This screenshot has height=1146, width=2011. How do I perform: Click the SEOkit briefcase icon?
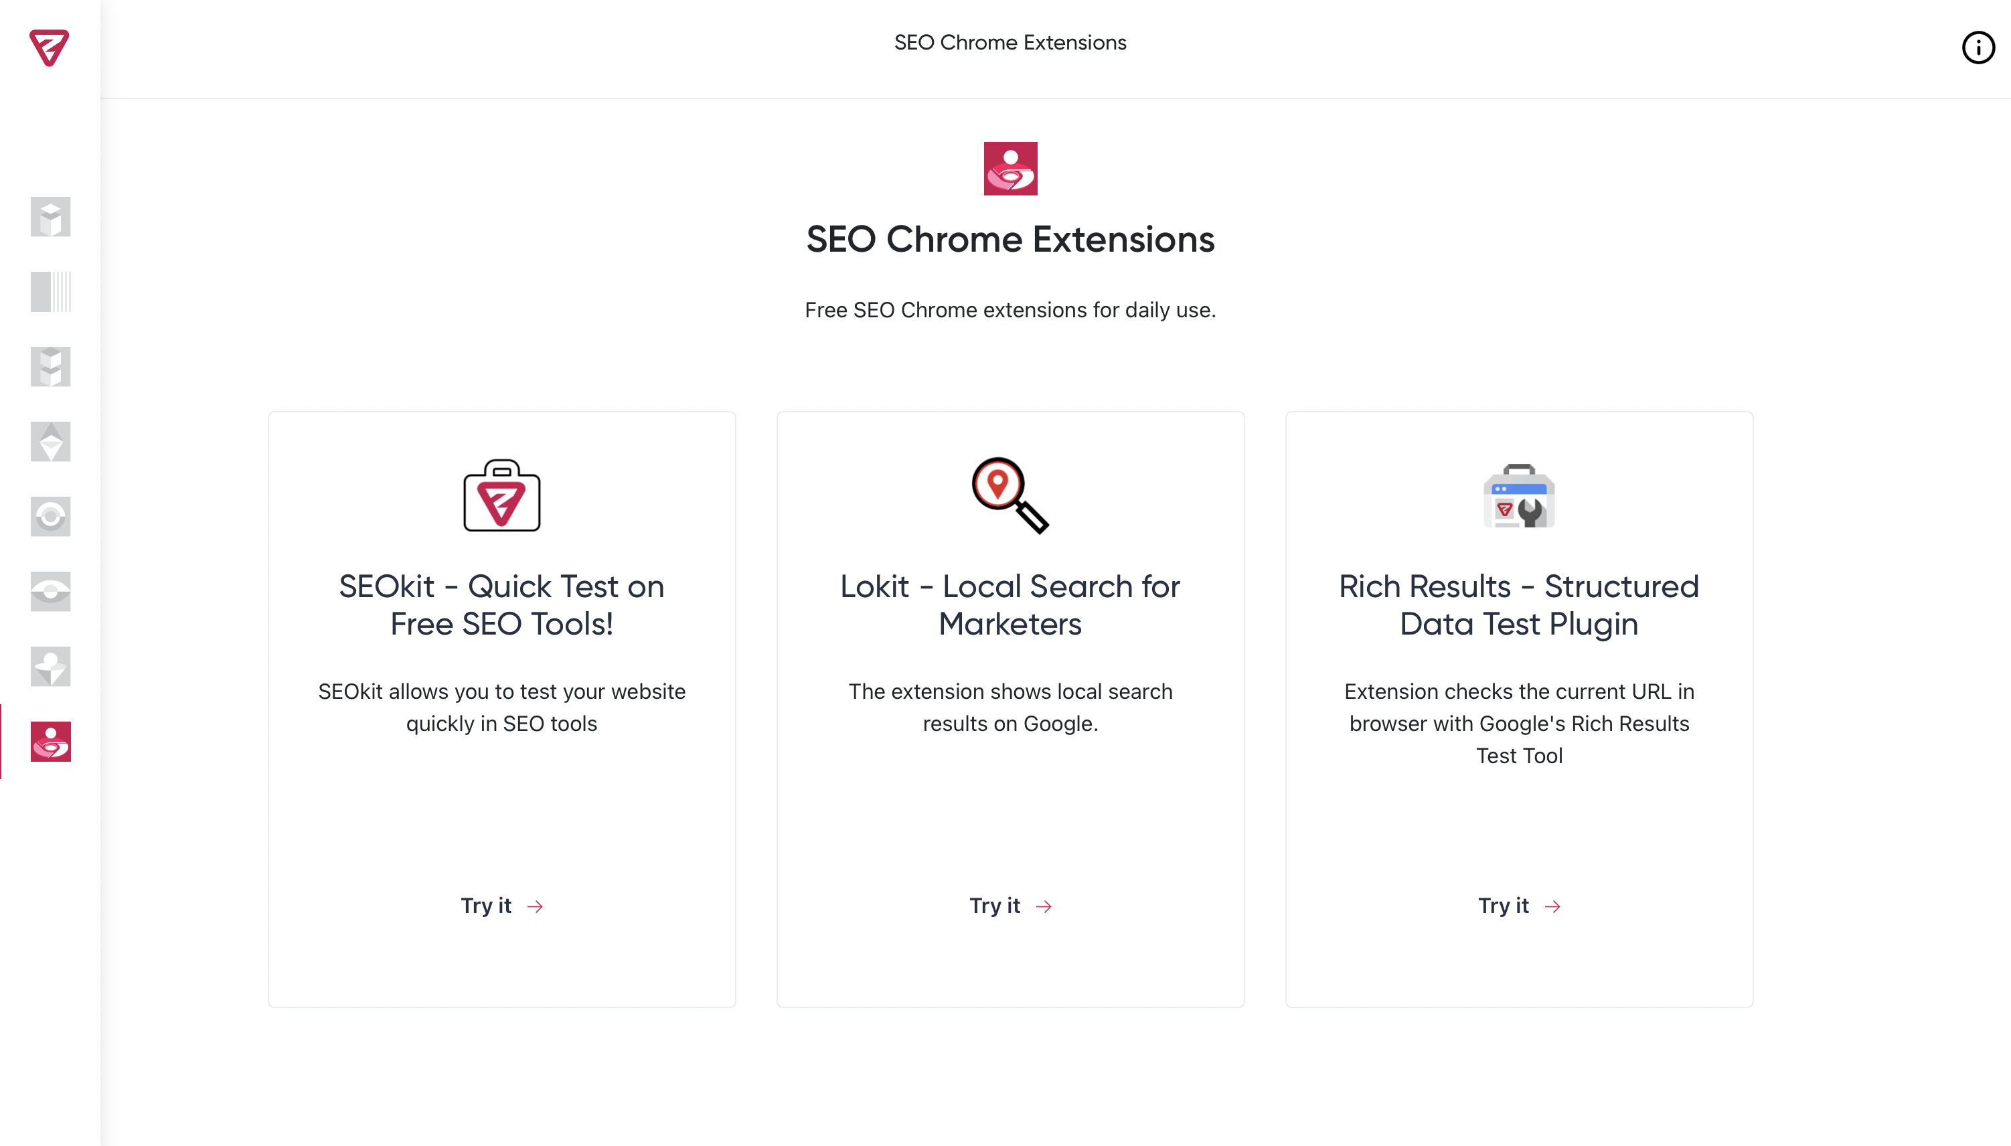501,496
